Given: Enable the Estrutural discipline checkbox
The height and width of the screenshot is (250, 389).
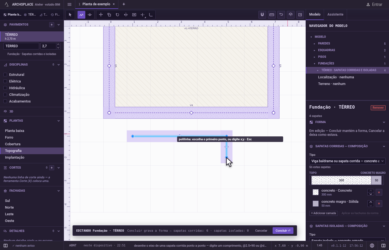Looking at the screenshot, I should pos(5,75).
